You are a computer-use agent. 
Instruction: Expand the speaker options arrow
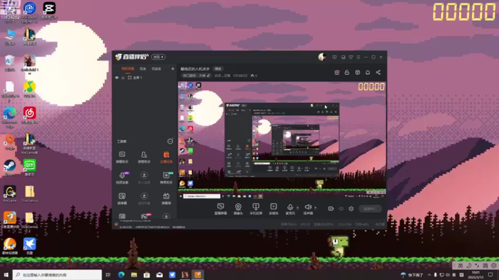[316, 208]
